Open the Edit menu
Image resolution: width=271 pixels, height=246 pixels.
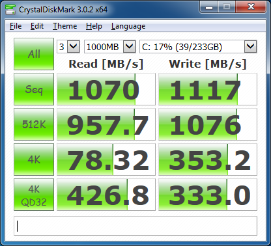[x=37, y=26]
